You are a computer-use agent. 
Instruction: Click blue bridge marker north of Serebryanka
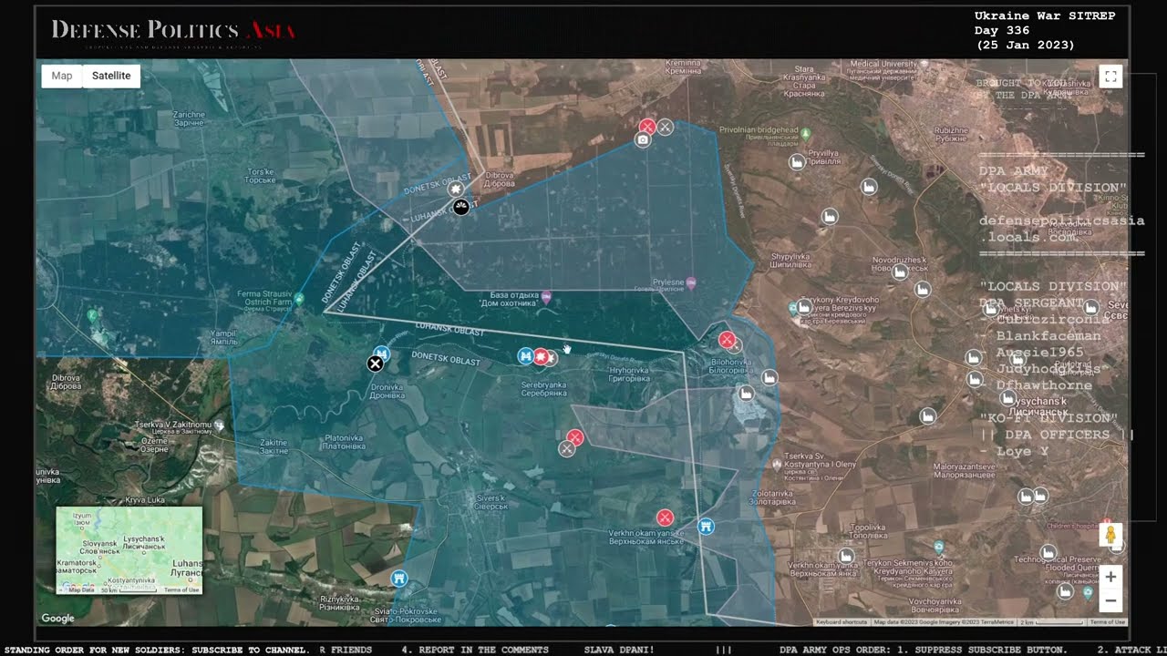click(525, 356)
